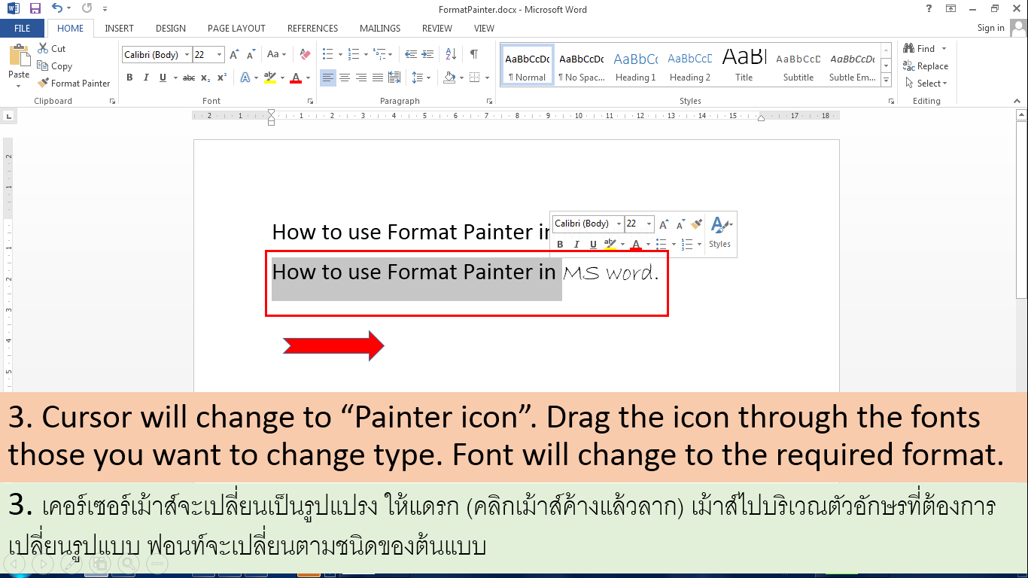Open the Sort icon in Paragraph group
This screenshot has height=578, width=1028.
(451, 53)
